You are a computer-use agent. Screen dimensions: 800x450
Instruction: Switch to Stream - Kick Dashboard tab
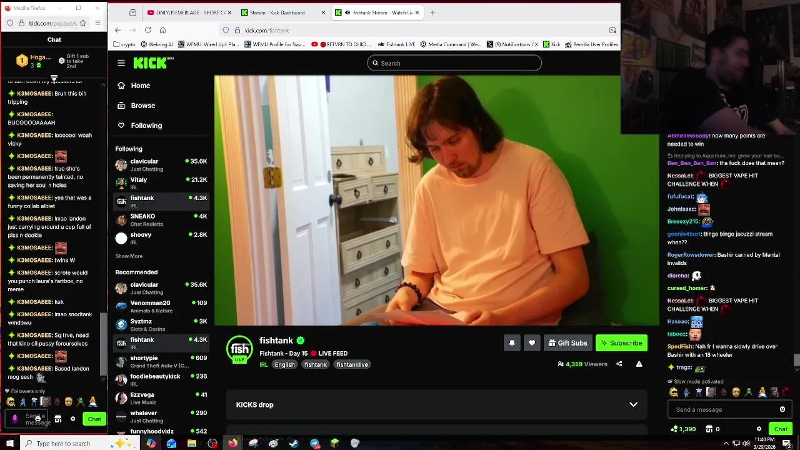[x=282, y=12]
